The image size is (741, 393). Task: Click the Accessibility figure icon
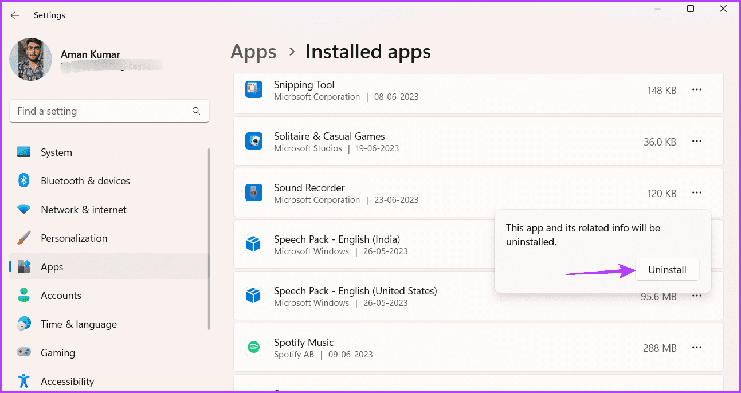[23, 380]
